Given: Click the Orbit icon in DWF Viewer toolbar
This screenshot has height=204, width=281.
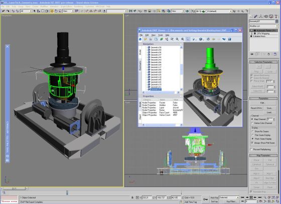Looking at the screenshot, I should coord(208,39).
